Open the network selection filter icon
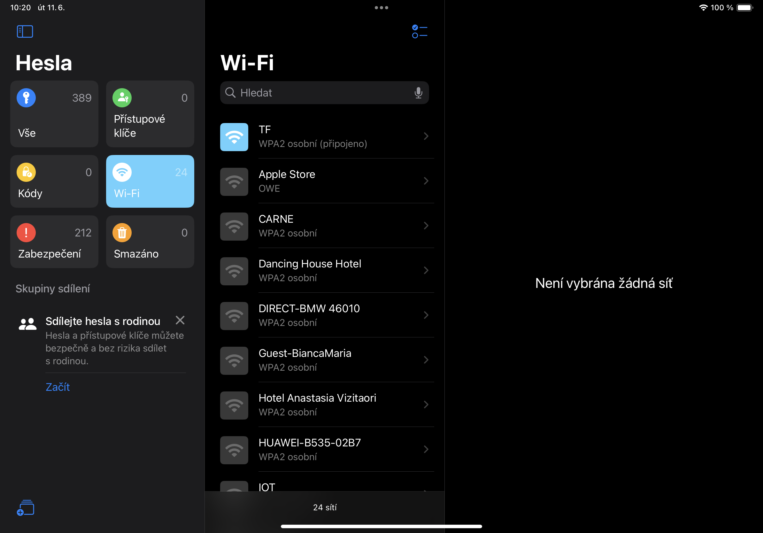 point(420,32)
